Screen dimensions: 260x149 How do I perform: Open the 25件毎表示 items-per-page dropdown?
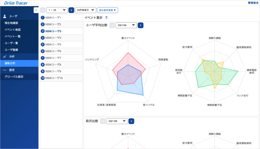point(85,10)
